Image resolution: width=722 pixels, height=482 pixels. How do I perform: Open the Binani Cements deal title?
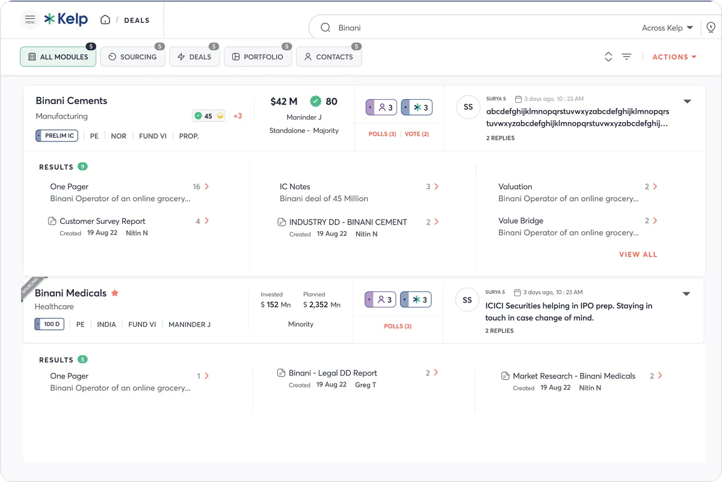pos(72,100)
